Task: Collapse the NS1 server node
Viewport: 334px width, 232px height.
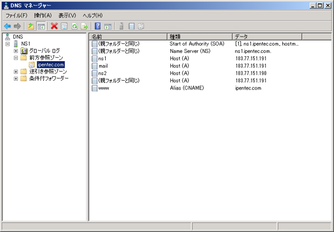Action: click(8, 44)
